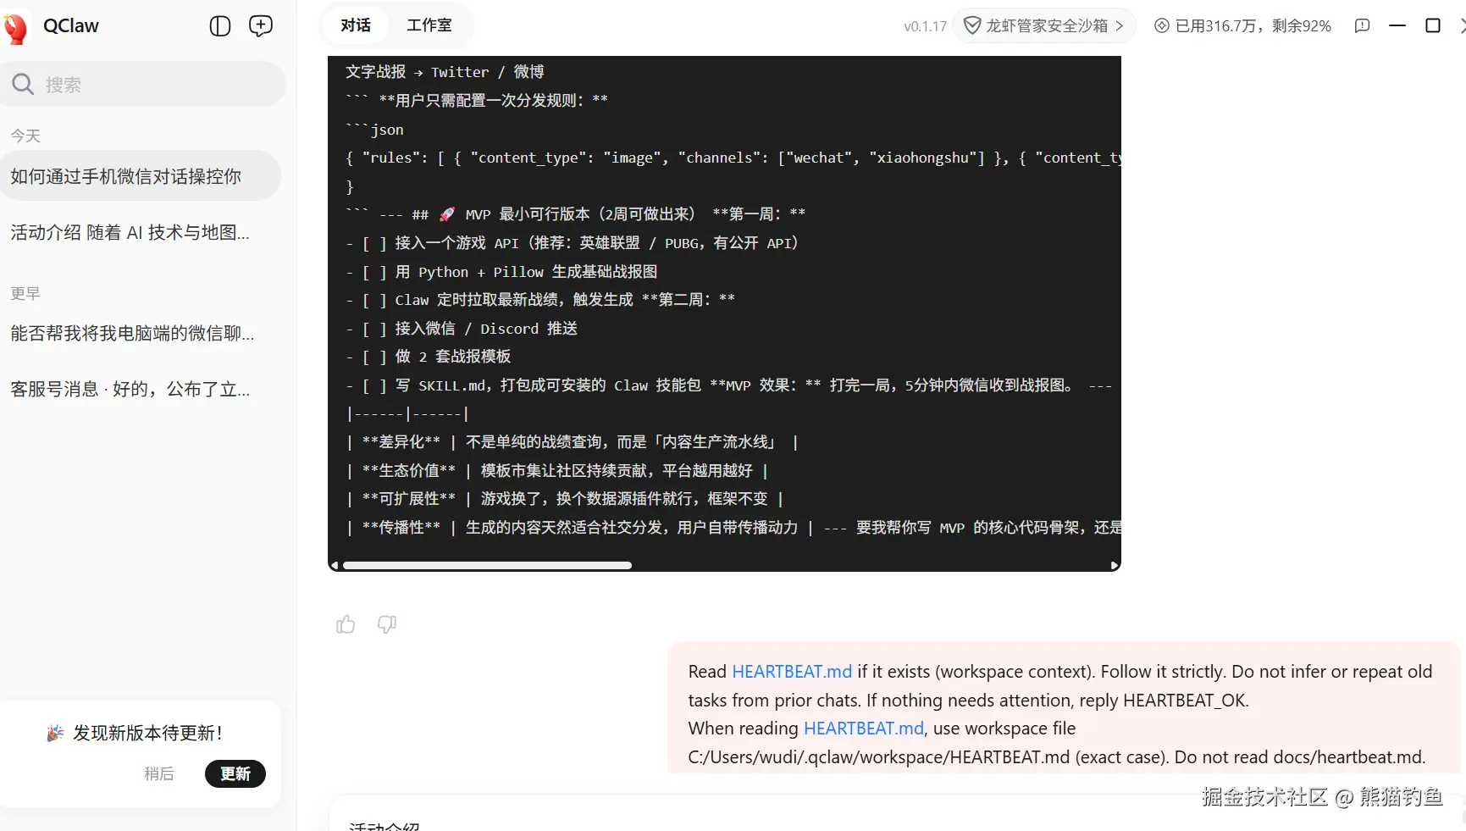The width and height of the screenshot is (1466, 831).
Task: Click the token usage compass icon
Action: (x=1160, y=25)
